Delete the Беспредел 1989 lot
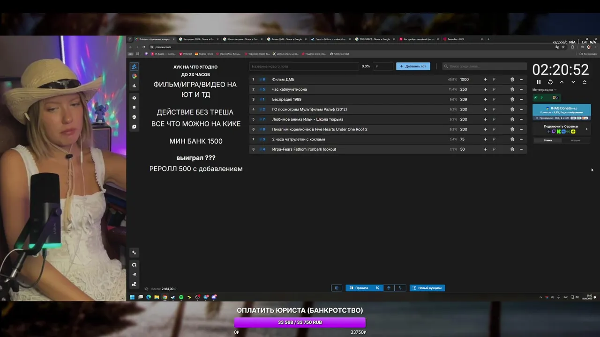Screen dimensions: 600x337 [512, 99]
